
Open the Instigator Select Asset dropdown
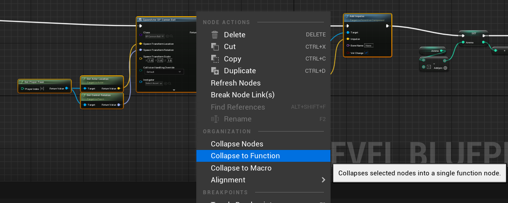(153, 83)
